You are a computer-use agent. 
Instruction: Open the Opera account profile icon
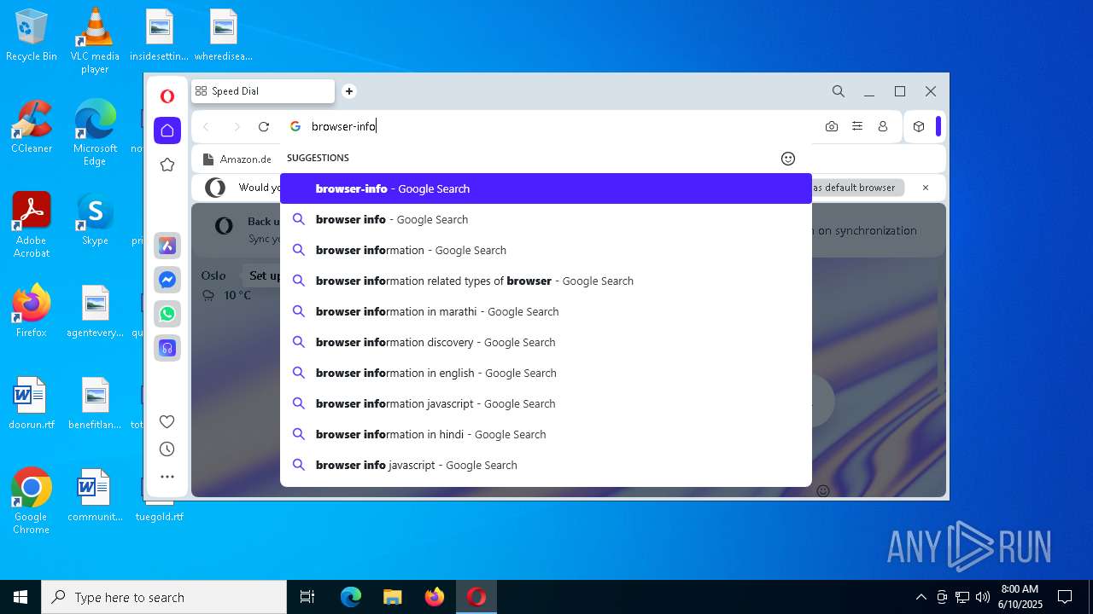coord(883,126)
